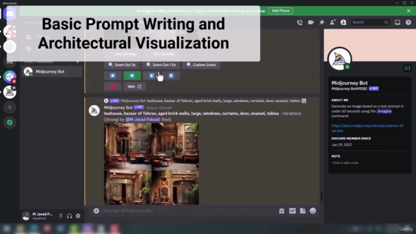Toggle headphones deafen

[70, 216]
